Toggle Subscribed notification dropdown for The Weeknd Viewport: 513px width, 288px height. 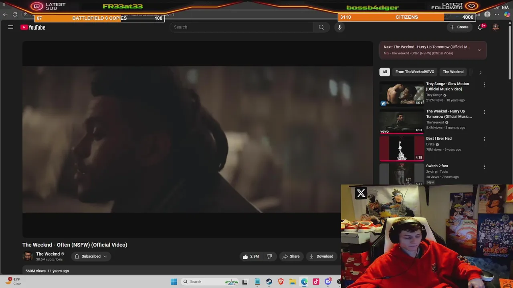point(91,256)
